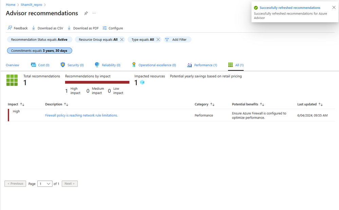Remove the Type equals All filter
The height and width of the screenshot is (210, 339).
tap(158, 39)
